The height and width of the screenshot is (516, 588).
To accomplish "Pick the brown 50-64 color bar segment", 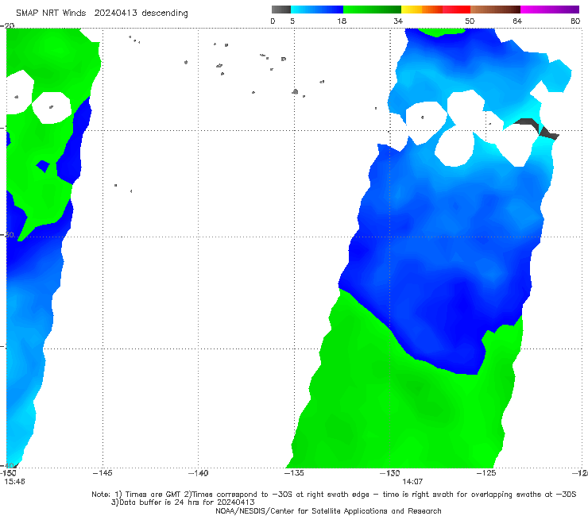I will 495,10.
